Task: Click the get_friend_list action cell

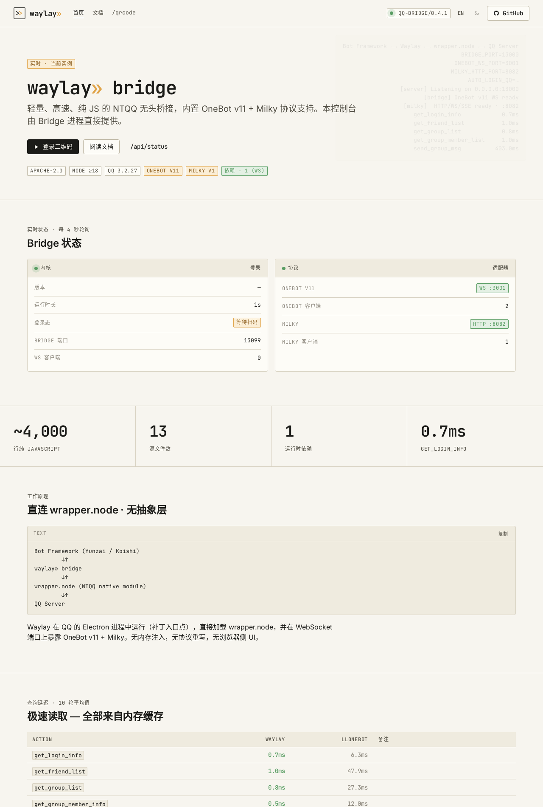Action: 60,771
